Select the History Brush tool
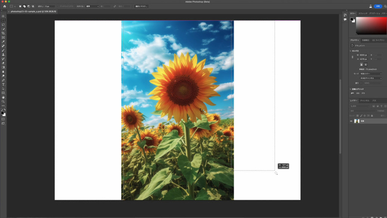 (x=3, y=59)
